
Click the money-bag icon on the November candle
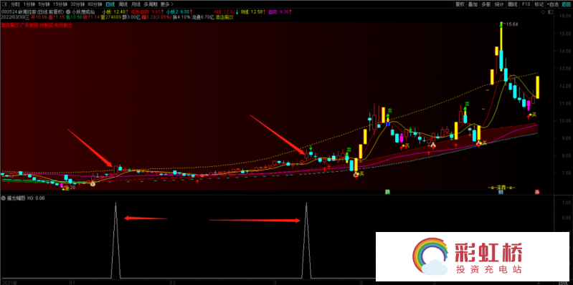tap(93, 183)
